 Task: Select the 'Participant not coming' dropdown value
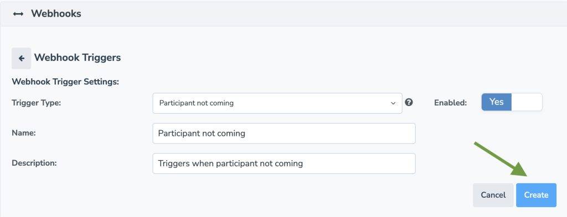(x=197, y=103)
